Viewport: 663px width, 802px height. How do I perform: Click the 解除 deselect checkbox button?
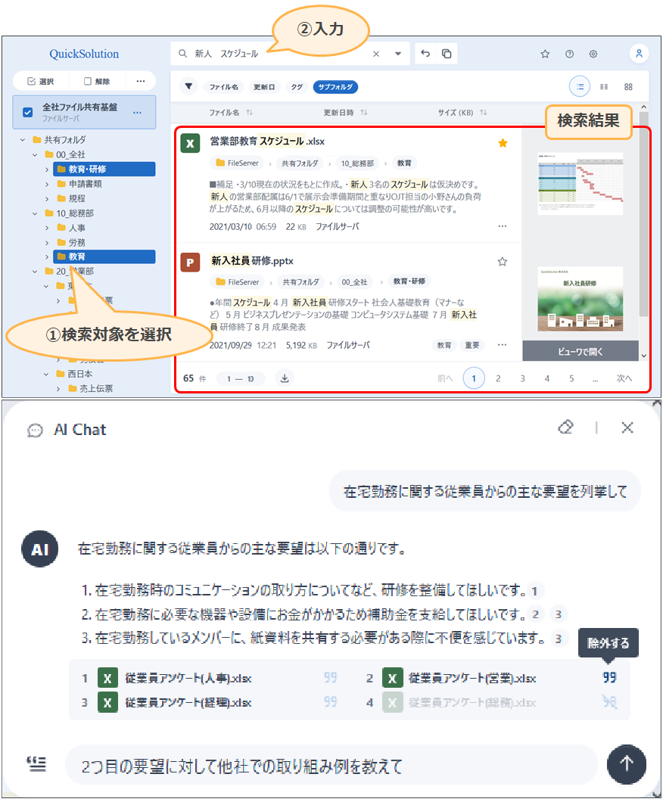point(97,81)
